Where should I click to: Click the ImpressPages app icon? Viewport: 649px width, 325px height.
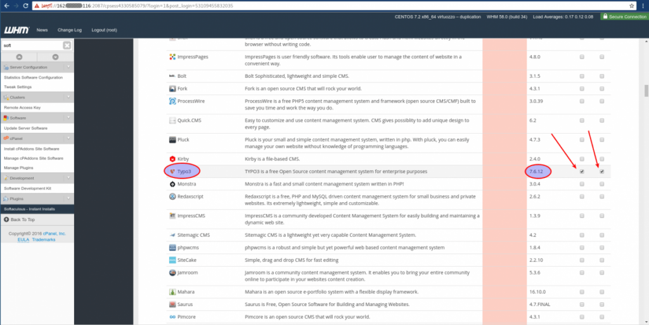tap(172, 56)
